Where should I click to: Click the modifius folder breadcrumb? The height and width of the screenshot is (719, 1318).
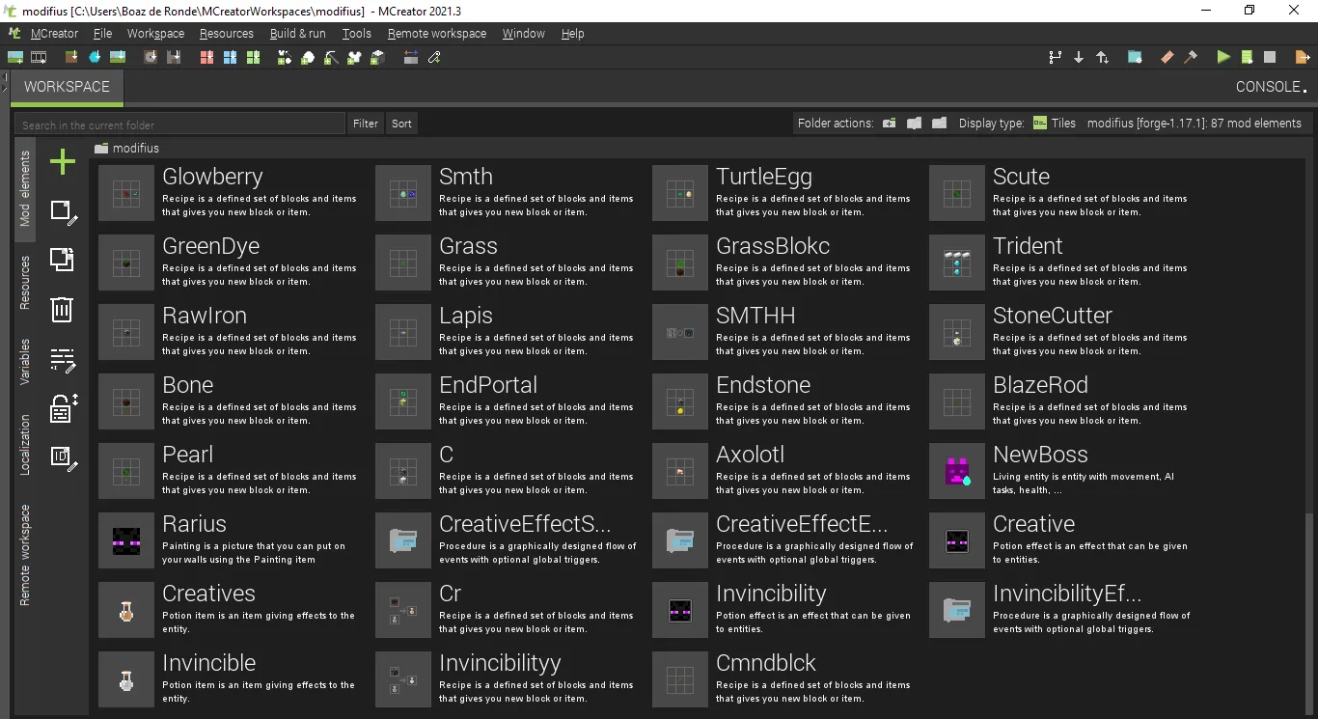127,149
